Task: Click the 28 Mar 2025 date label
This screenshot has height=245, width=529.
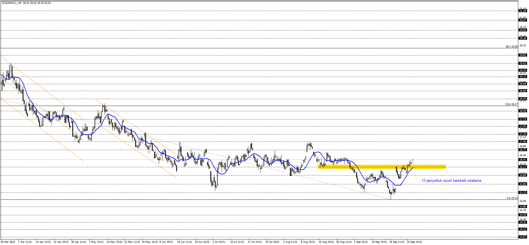Action: tap(8, 242)
